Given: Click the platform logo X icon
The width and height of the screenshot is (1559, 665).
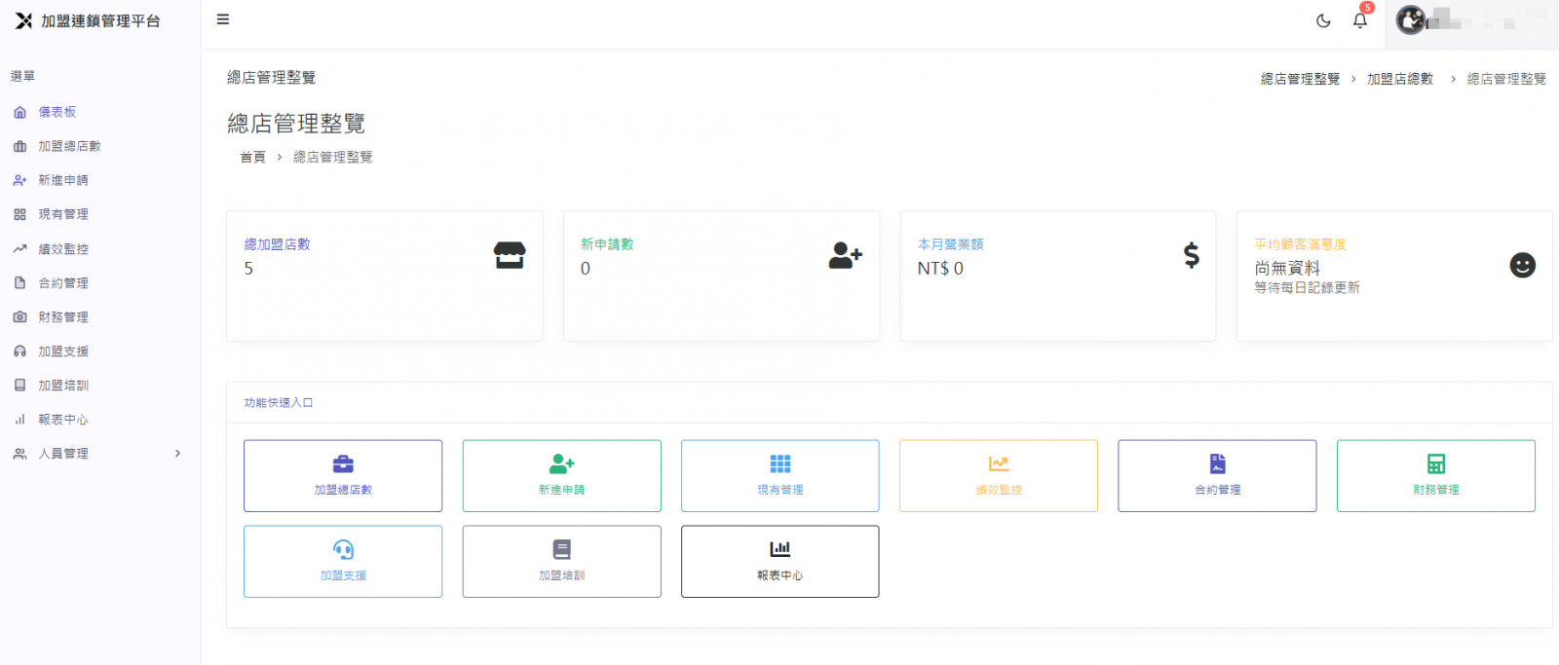Looking at the screenshot, I should 23,20.
